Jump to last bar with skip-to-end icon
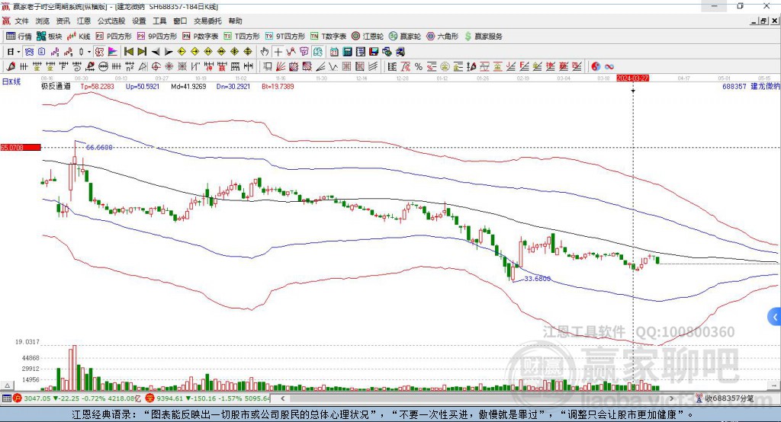 pyautogui.click(x=142, y=51)
